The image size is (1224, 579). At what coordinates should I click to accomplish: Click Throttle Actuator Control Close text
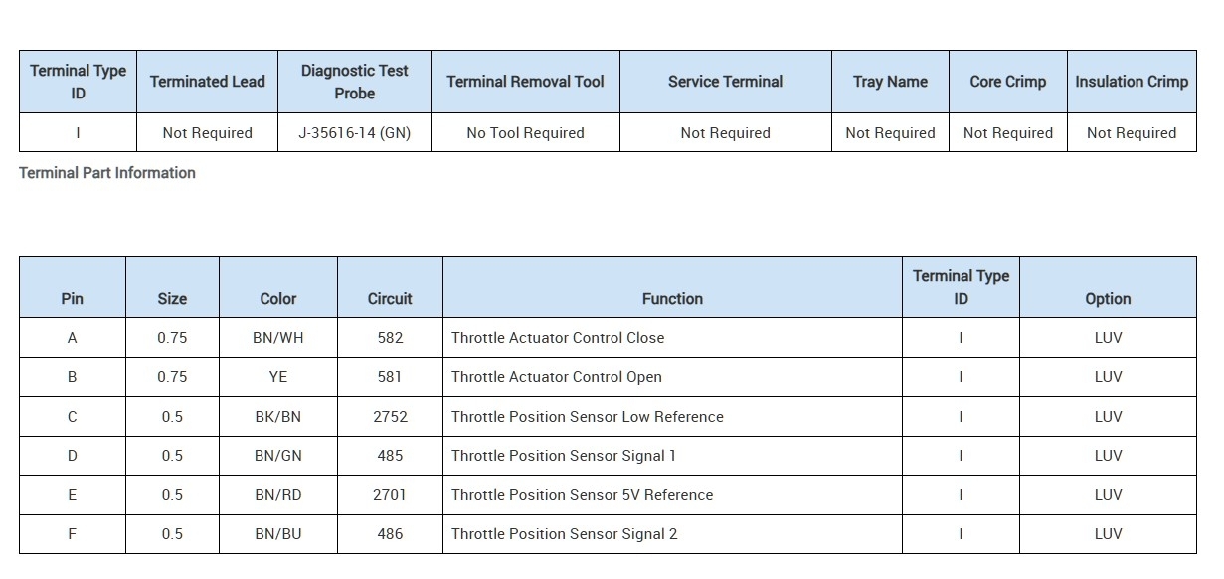[558, 338]
